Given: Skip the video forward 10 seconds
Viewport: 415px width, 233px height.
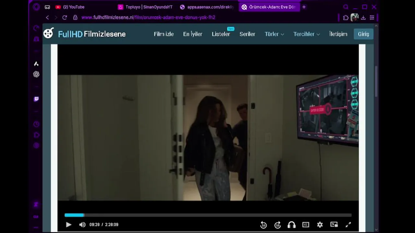Looking at the screenshot, I should pyautogui.click(x=278, y=225).
